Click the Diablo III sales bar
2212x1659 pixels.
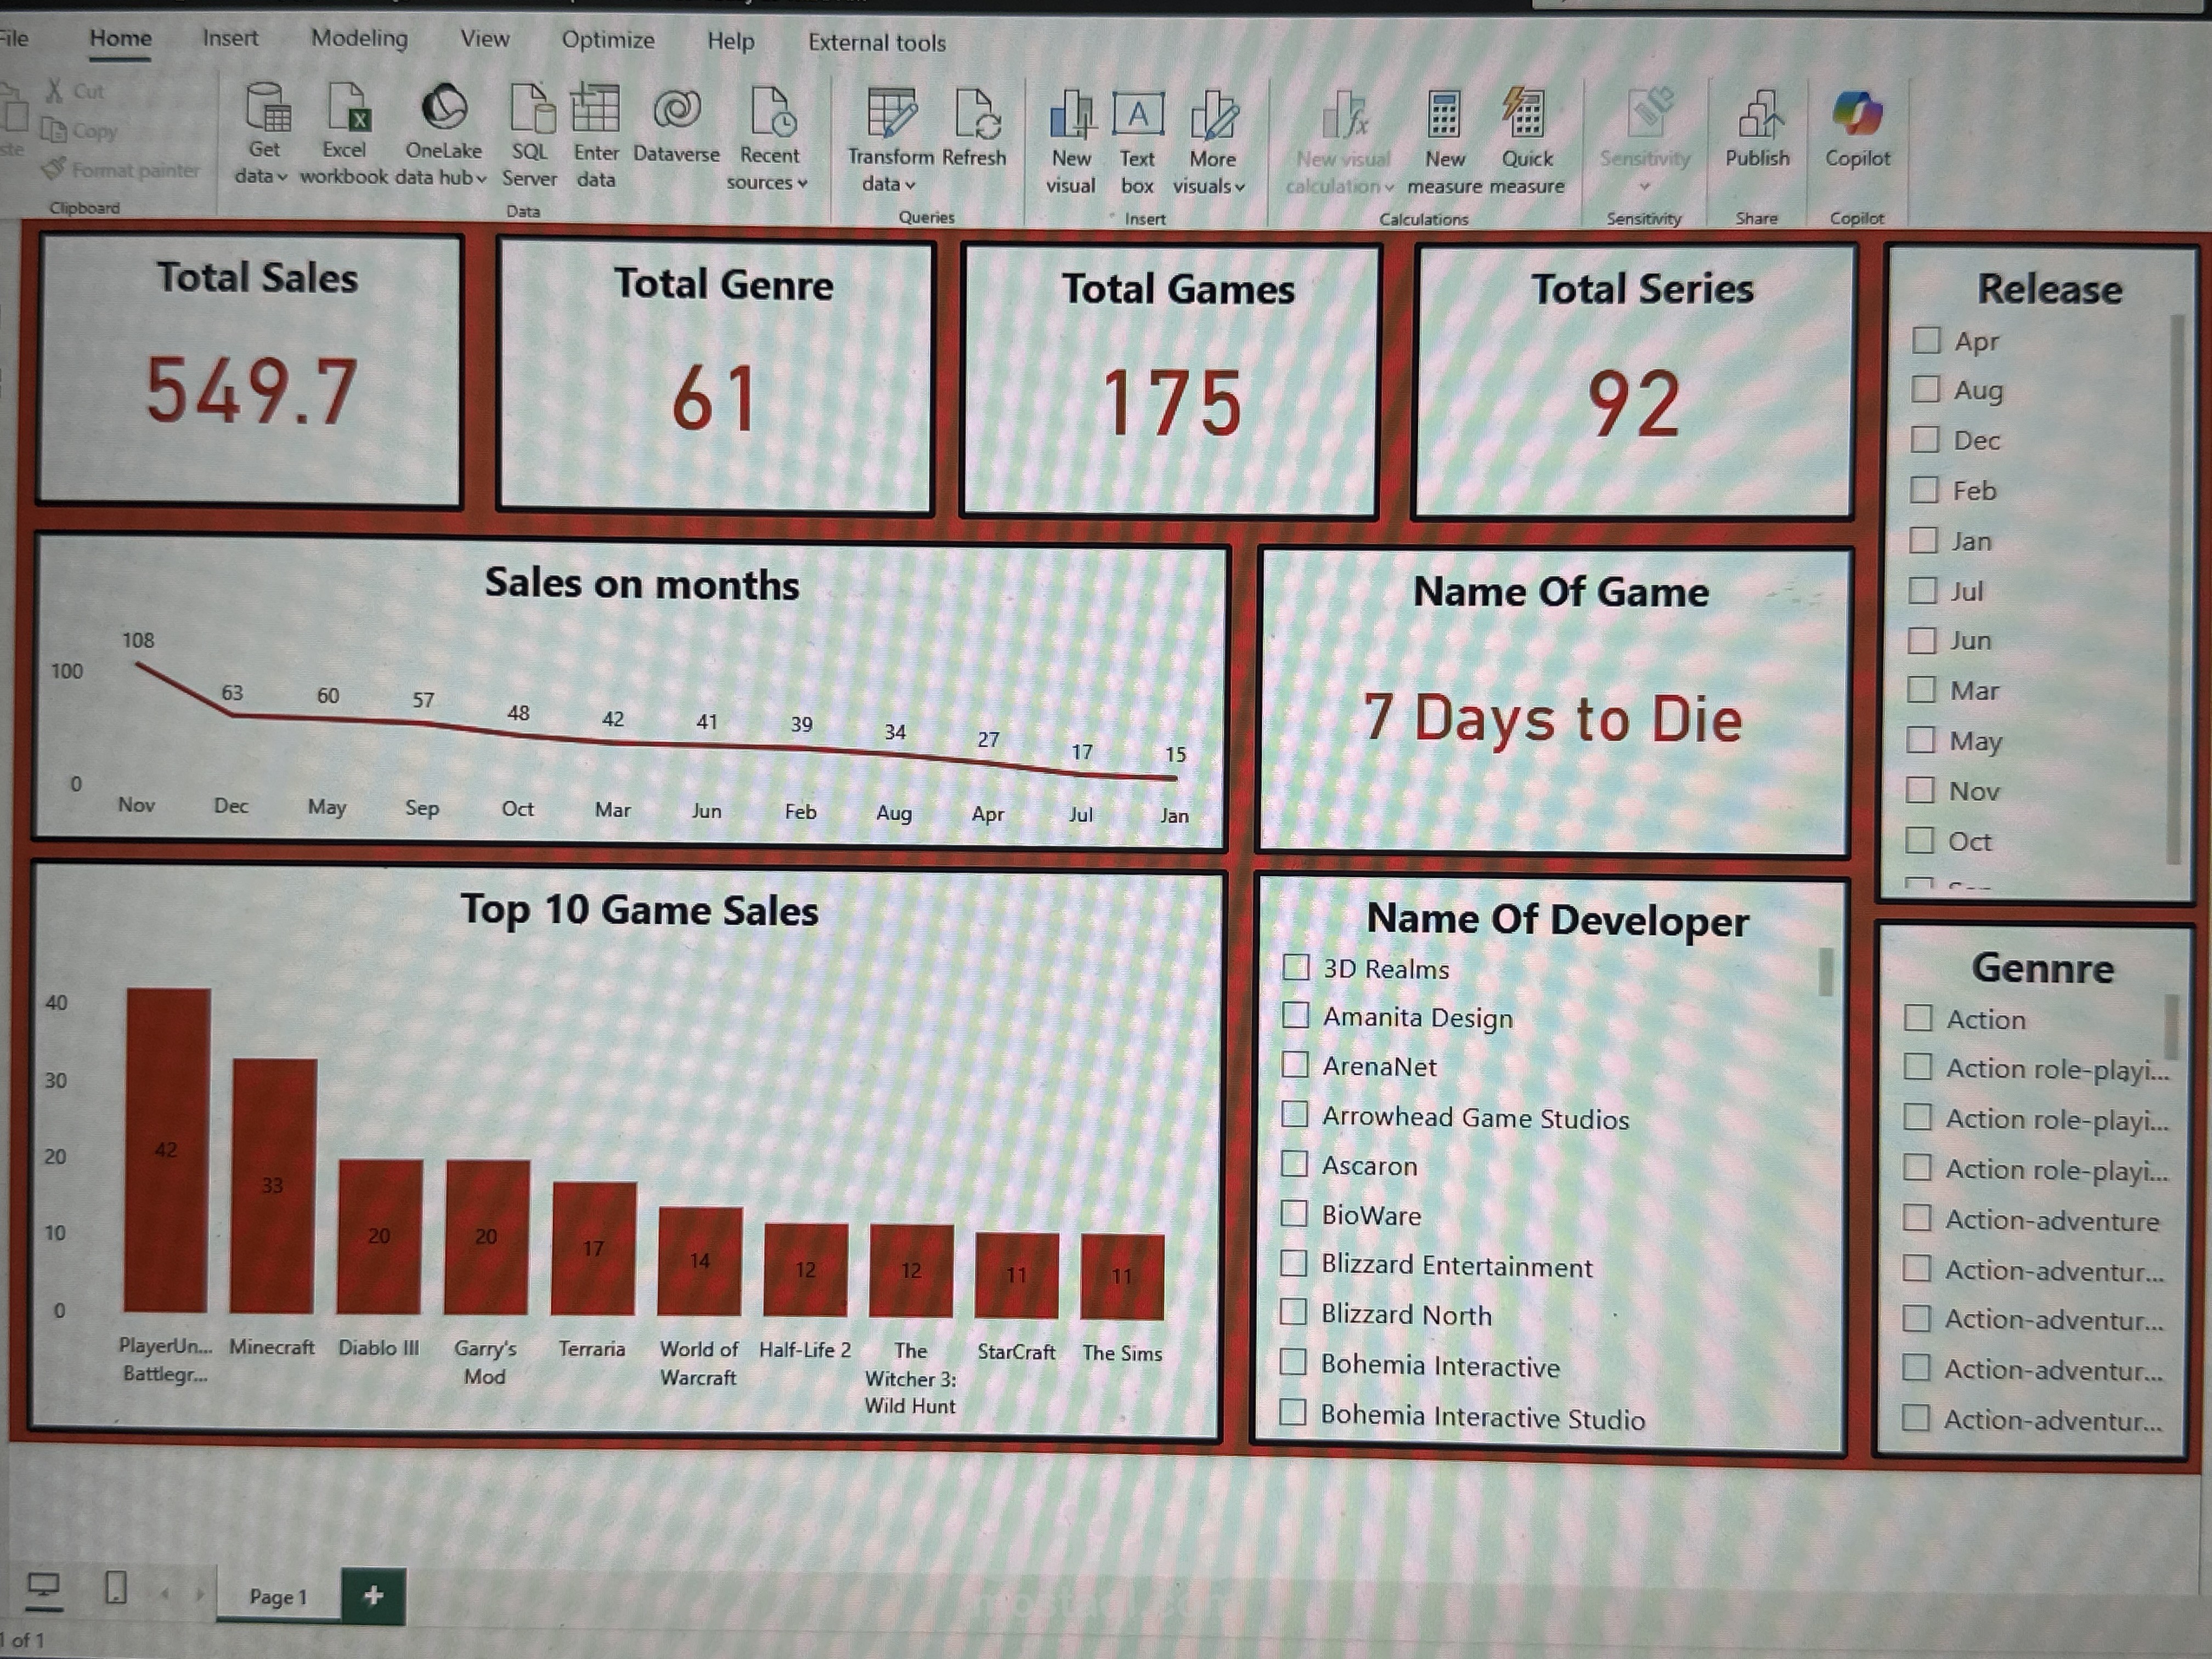[x=380, y=1236]
